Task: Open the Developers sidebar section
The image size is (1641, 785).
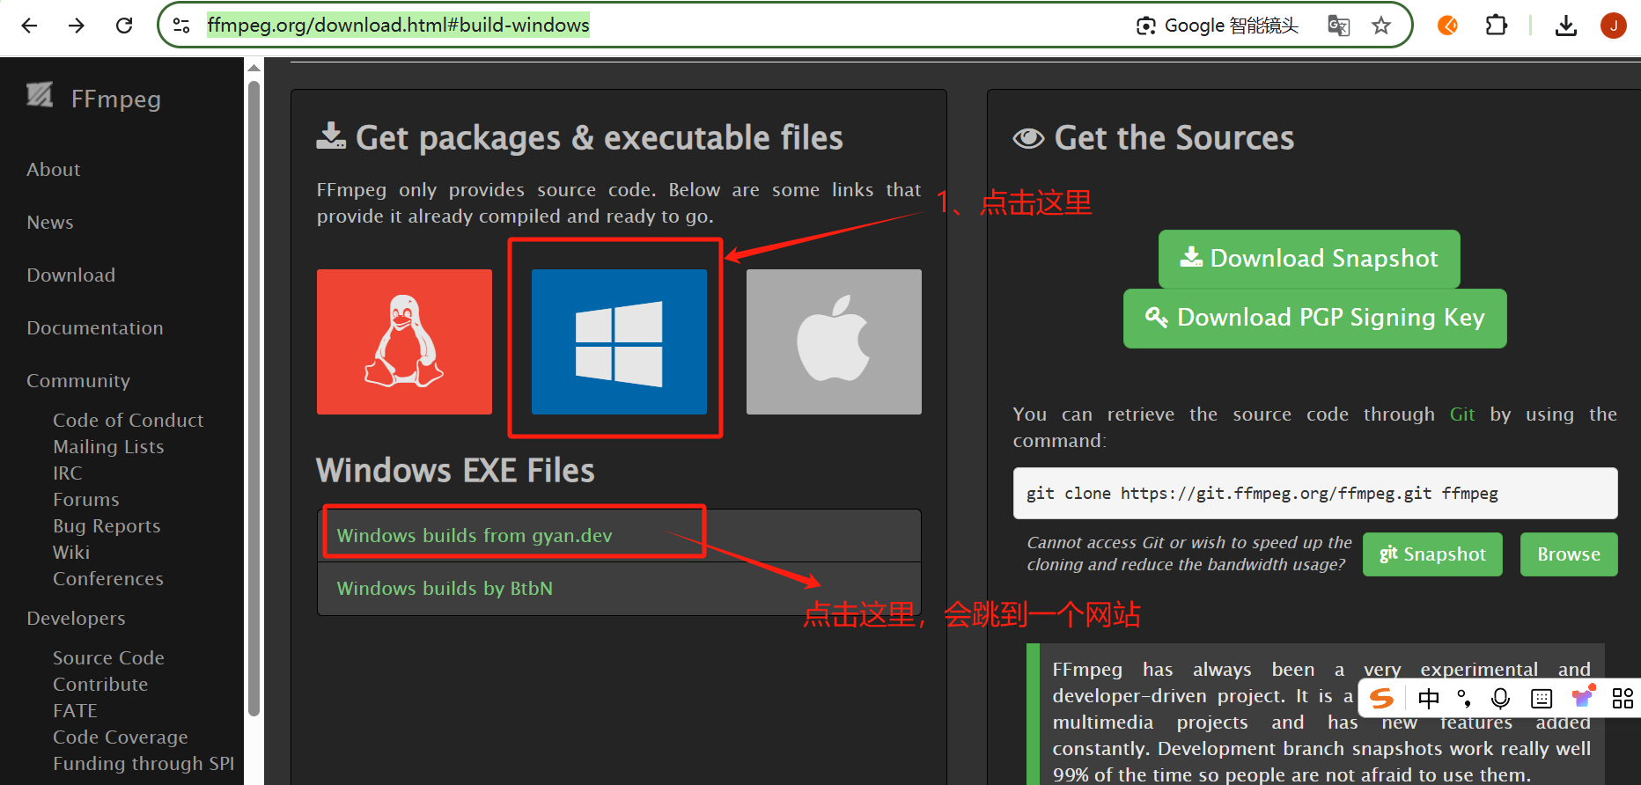Action: (76, 618)
